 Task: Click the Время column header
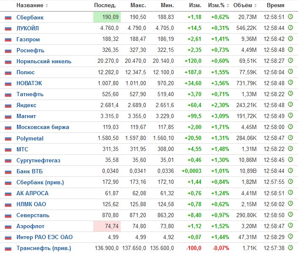(x=276, y=5)
